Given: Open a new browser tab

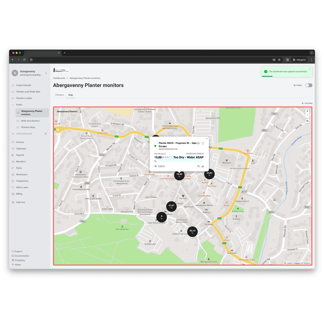Looking at the screenshot, I should coord(65,53).
